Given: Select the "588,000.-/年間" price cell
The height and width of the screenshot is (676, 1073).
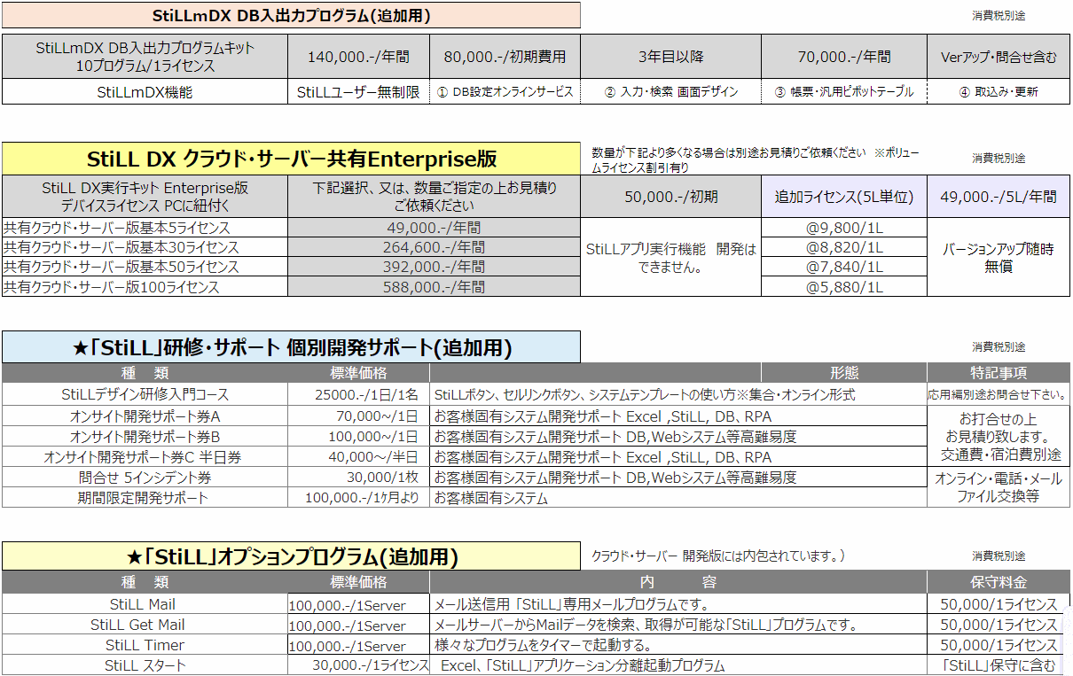Looking at the screenshot, I should [435, 286].
